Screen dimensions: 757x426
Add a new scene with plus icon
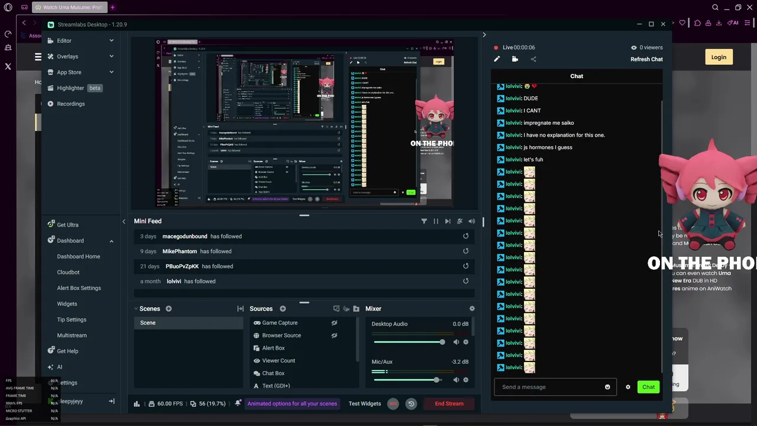169,309
